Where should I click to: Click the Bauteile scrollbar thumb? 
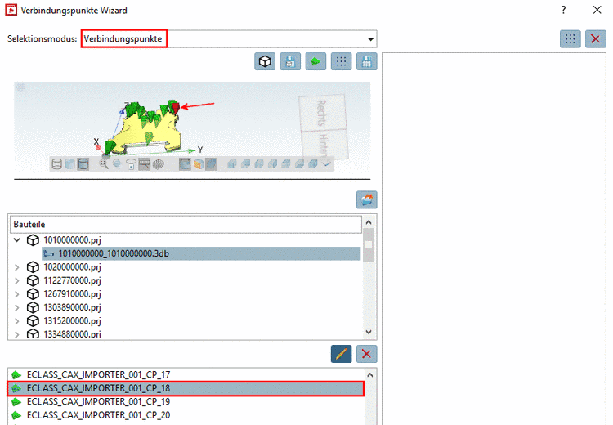point(369,245)
